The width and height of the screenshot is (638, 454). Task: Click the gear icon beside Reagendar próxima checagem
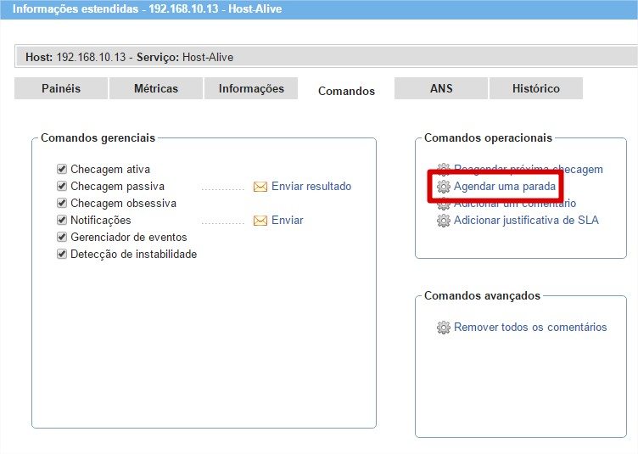[x=443, y=170]
